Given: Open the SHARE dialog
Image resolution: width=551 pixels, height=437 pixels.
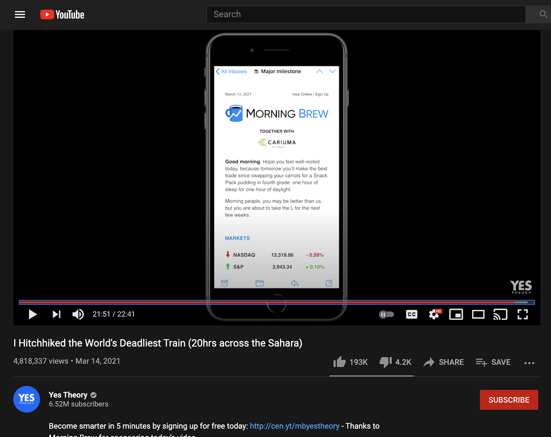Looking at the screenshot, I should pos(444,362).
